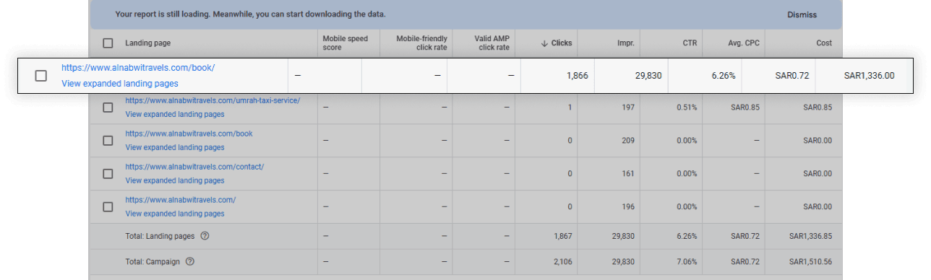The image size is (931, 280).
Task: Click the sort arrow on Clicks column
Action: 544,43
